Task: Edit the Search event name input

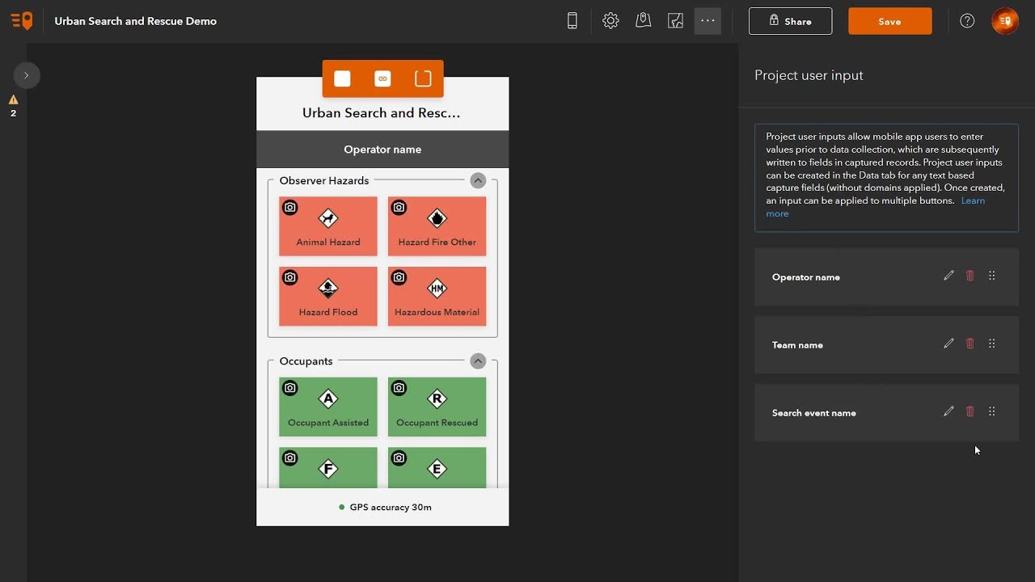Action: (x=948, y=411)
